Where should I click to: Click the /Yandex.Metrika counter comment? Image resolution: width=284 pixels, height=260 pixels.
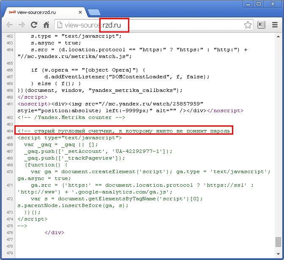point(71,117)
